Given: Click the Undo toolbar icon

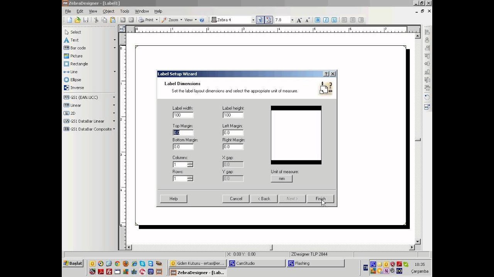Looking at the screenshot, I should [123, 20].
